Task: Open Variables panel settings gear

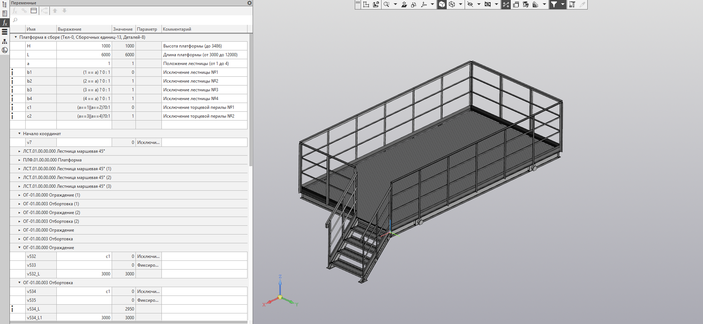Action: 249,3
